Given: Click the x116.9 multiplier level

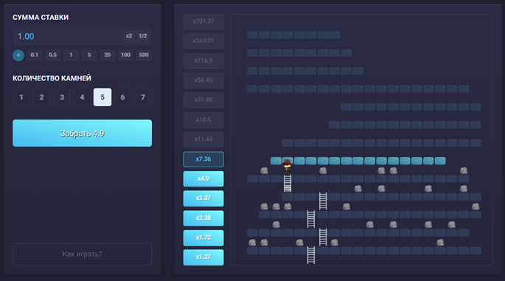Looking at the screenshot, I should (203, 60).
